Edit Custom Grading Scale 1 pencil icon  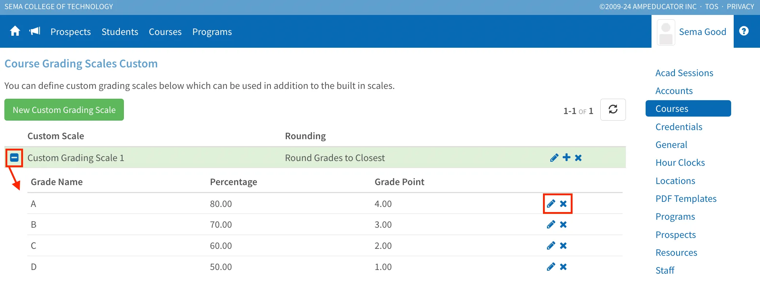point(554,158)
